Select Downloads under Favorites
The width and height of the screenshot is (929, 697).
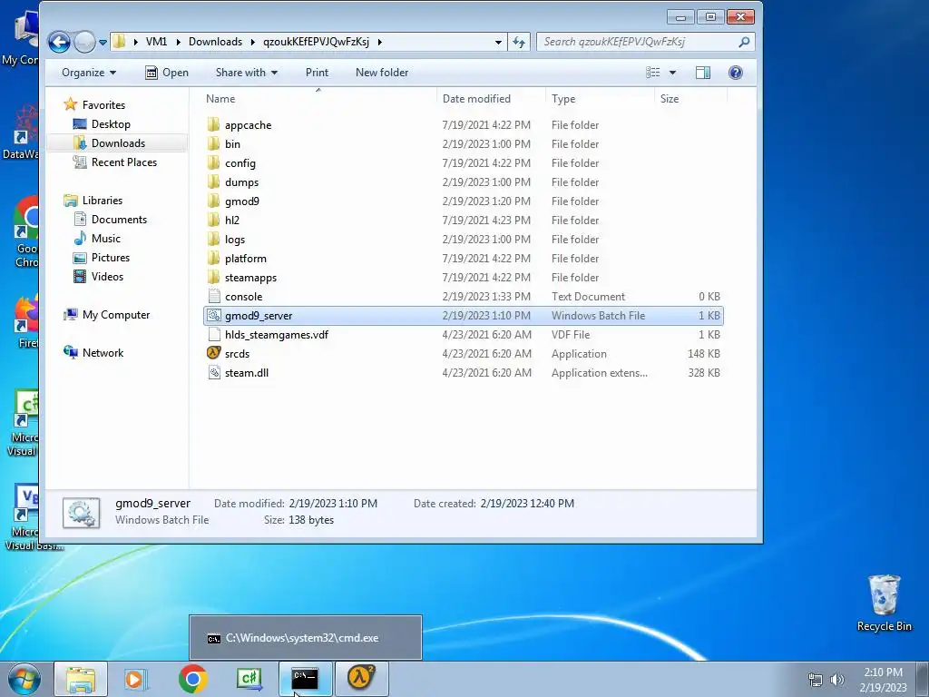coord(118,142)
